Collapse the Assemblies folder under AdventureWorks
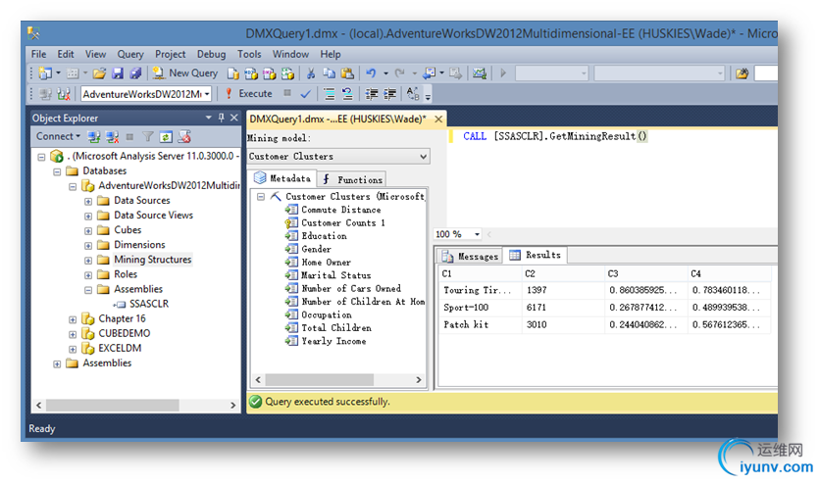Screen dimensions: 819x483 point(88,289)
